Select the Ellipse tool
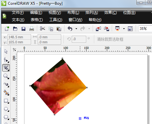 point(6,109)
